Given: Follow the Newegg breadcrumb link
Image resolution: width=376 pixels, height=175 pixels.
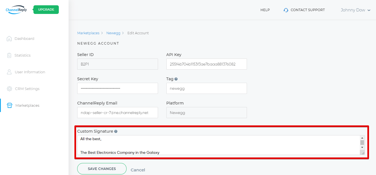Looking at the screenshot, I should (x=113, y=33).
